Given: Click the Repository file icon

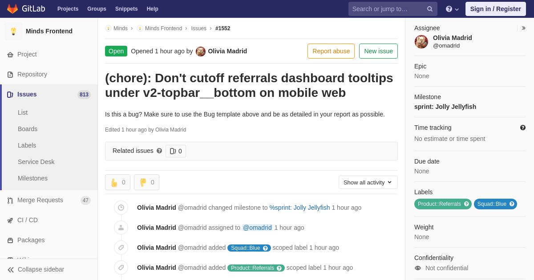Looking at the screenshot, I should tap(10, 75).
